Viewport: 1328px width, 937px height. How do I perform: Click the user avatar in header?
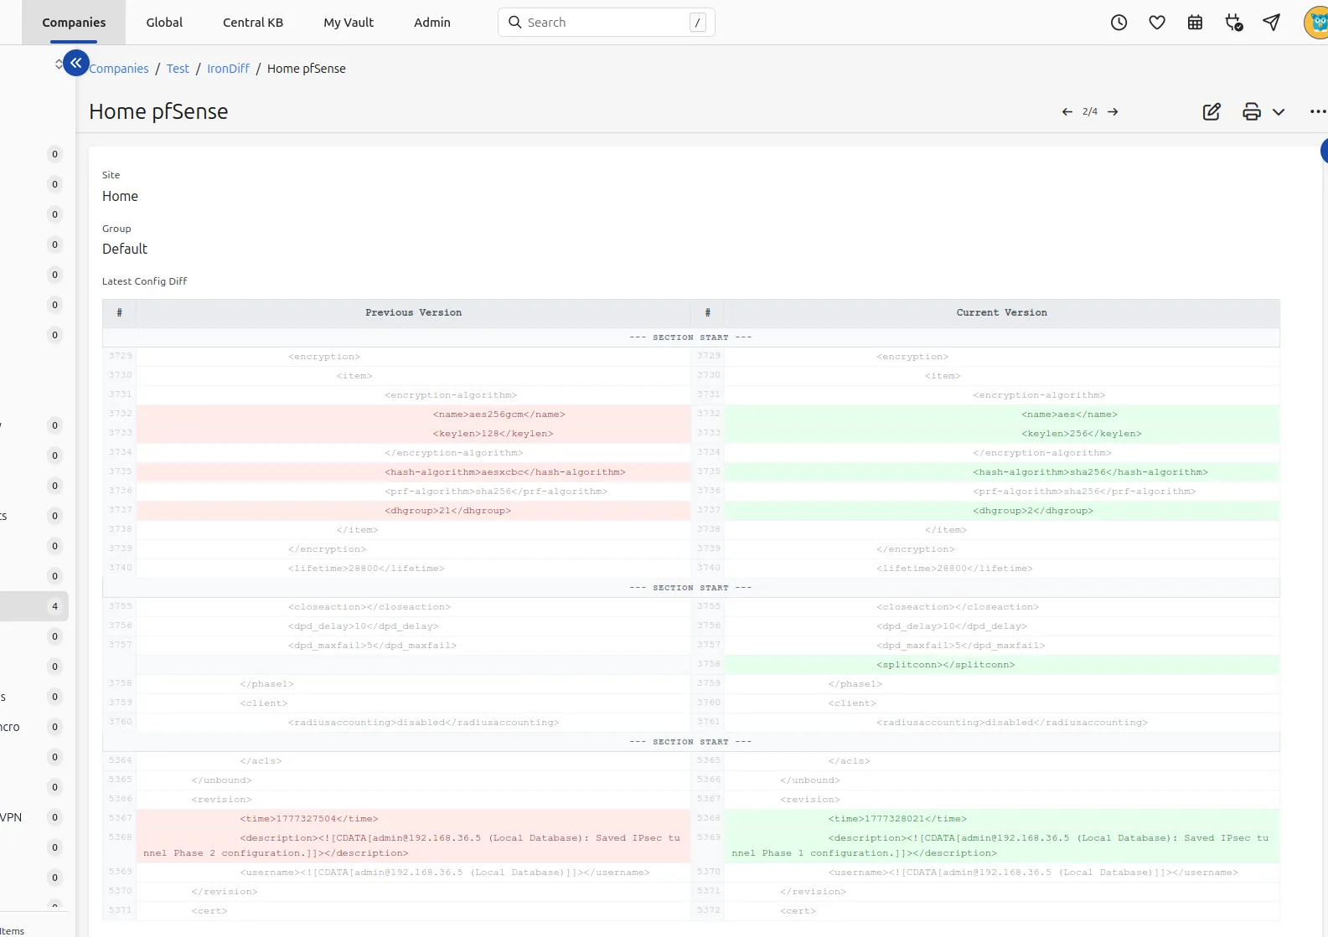click(1317, 23)
